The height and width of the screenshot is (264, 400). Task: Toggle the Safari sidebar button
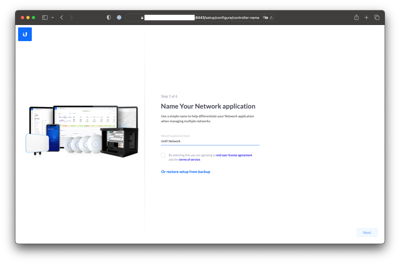coord(45,18)
